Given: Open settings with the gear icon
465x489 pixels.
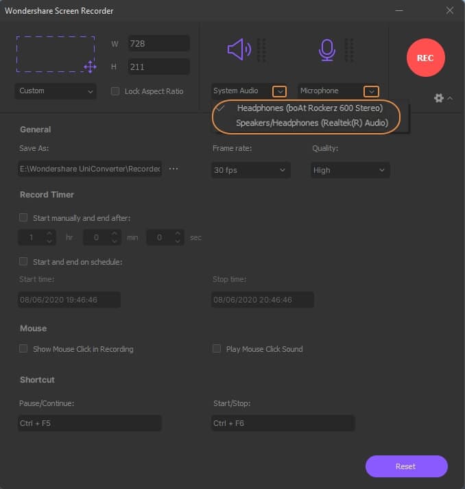Looking at the screenshot, I should (439, 98).
